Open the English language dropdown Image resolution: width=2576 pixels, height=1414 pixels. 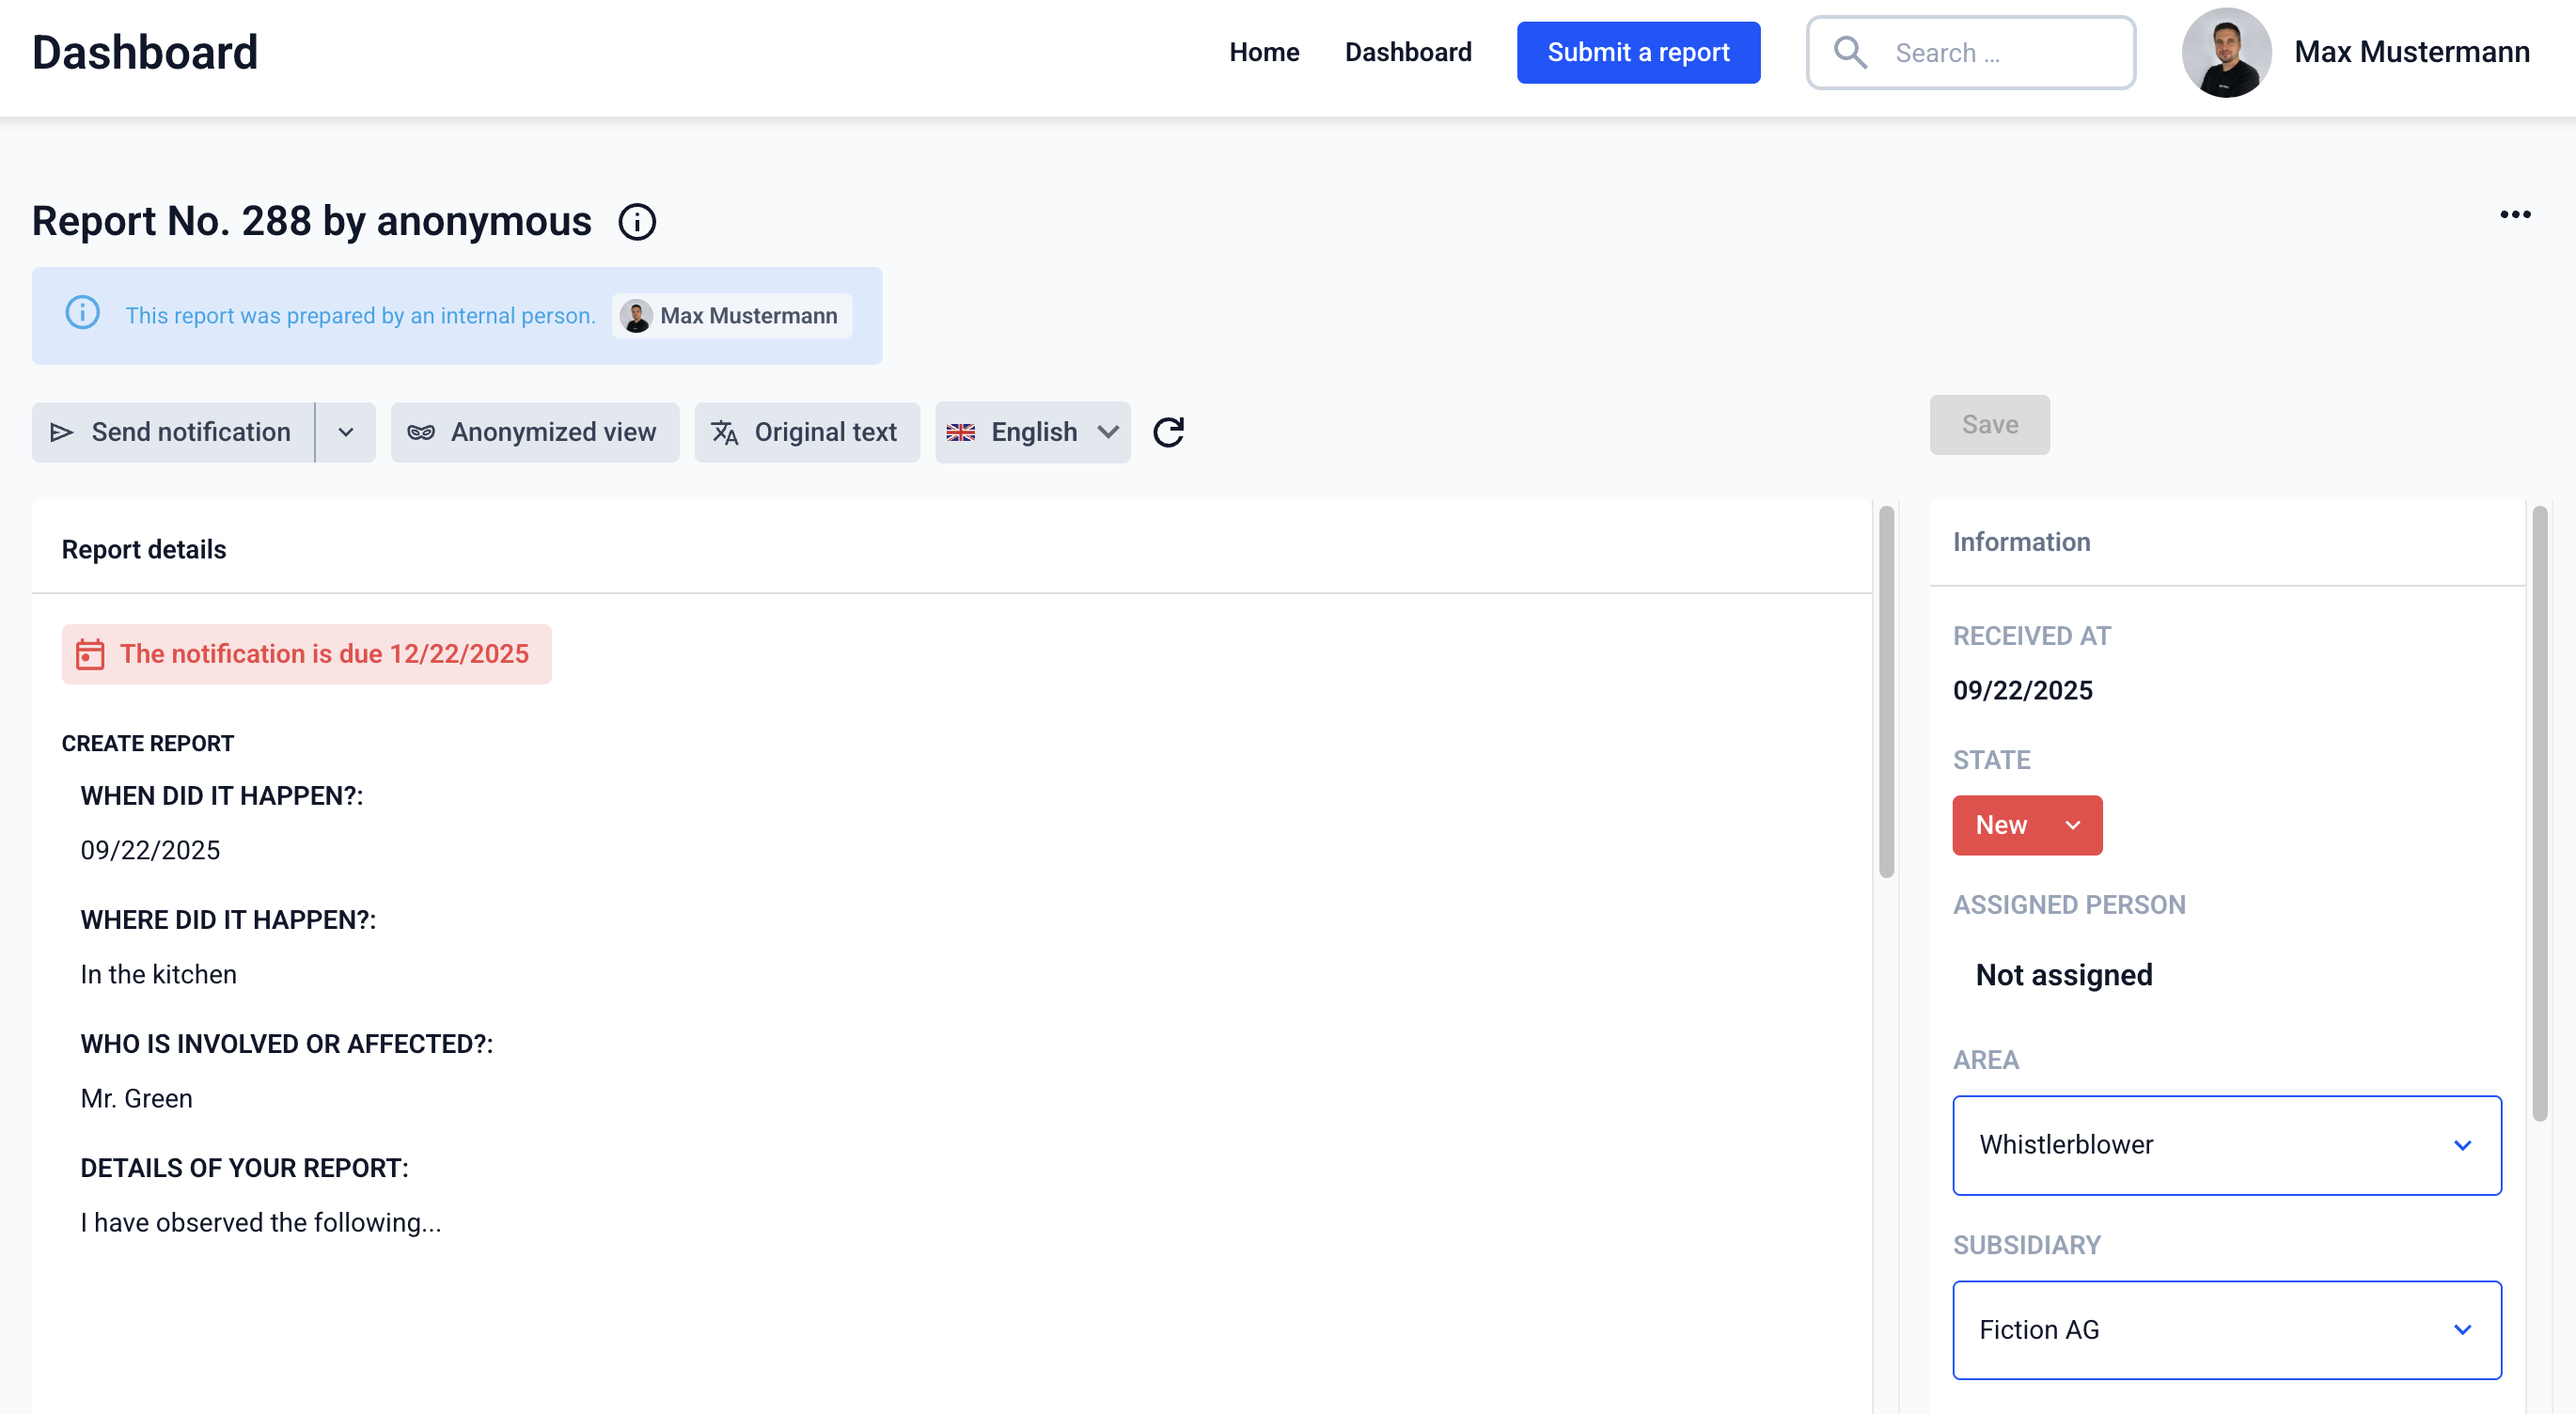[1032, 432]
